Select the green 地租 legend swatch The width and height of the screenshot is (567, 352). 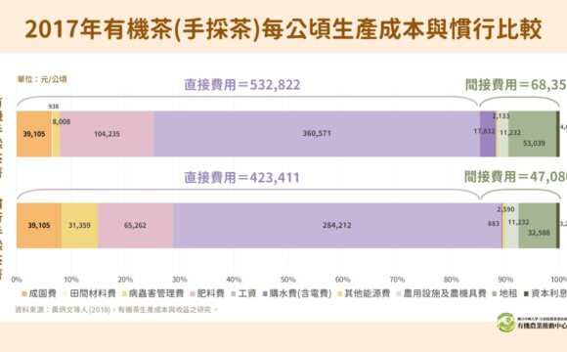(495, 293)
